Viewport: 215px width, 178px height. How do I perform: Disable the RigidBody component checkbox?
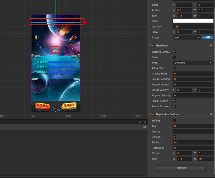click(153, 46)
